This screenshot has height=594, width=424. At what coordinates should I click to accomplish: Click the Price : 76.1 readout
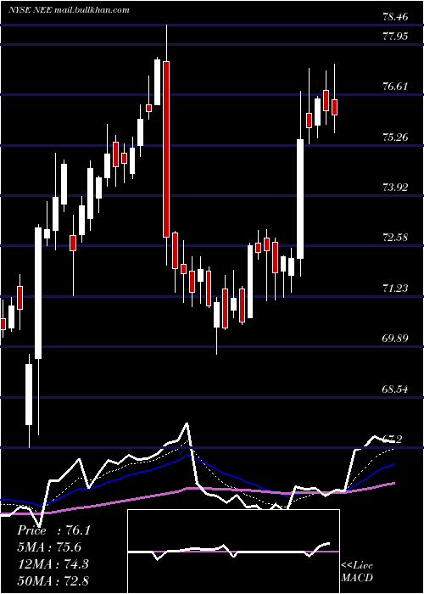pyautogui.click(x=53, y=530)
